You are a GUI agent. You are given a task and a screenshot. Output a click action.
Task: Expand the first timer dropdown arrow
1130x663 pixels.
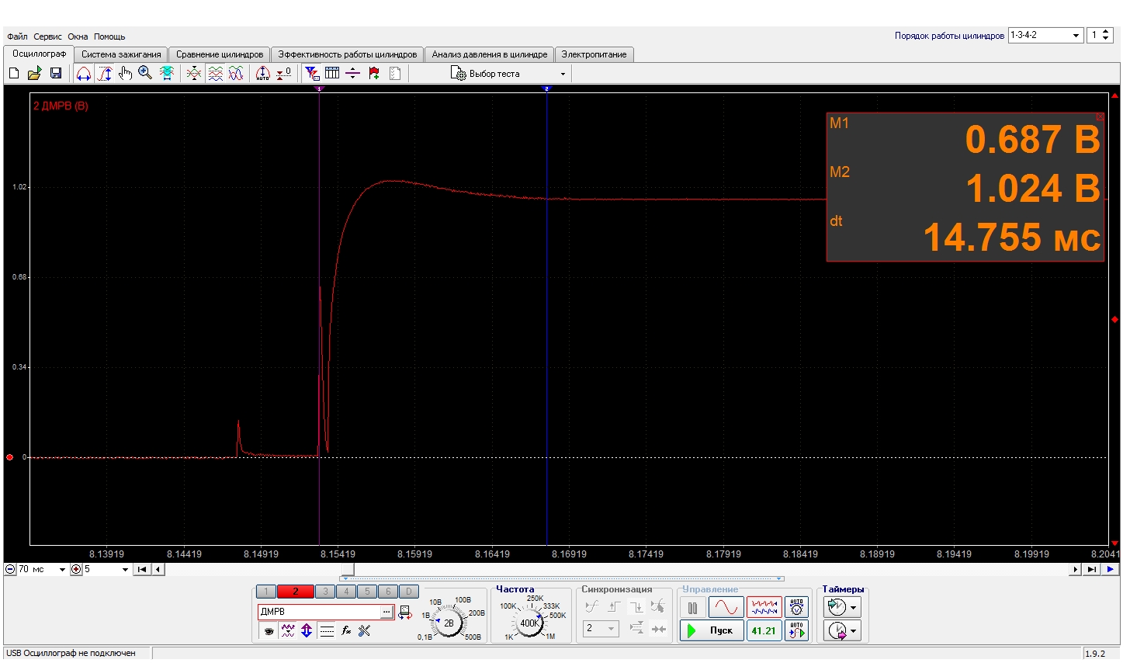(854, 608)
